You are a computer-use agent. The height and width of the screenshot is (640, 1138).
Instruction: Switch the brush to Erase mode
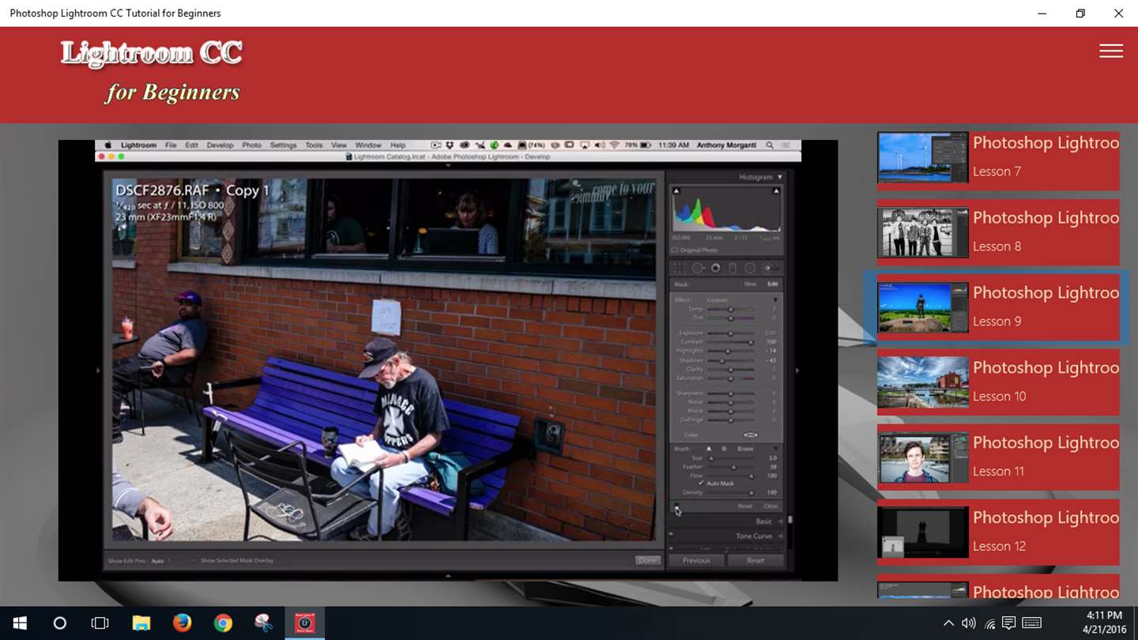click(745, 449)
